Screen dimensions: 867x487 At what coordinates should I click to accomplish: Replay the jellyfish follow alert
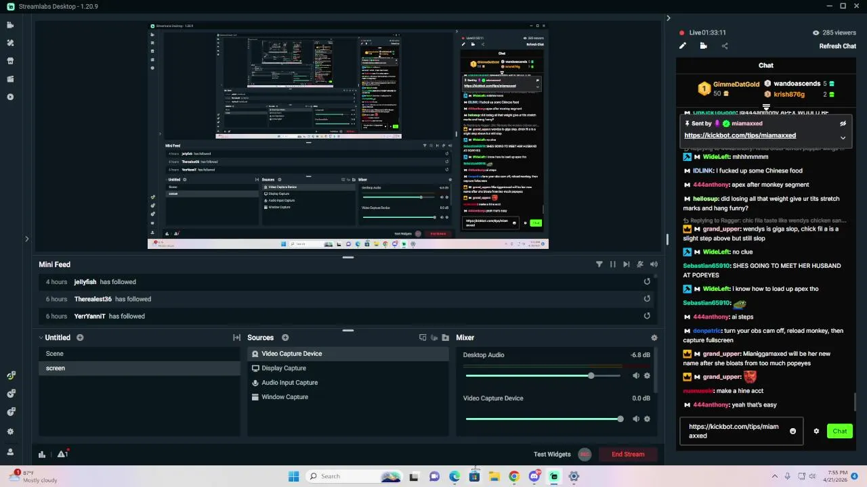point(647,282)
